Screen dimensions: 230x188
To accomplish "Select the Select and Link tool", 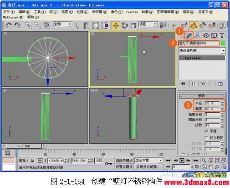I will coord(28,25).
